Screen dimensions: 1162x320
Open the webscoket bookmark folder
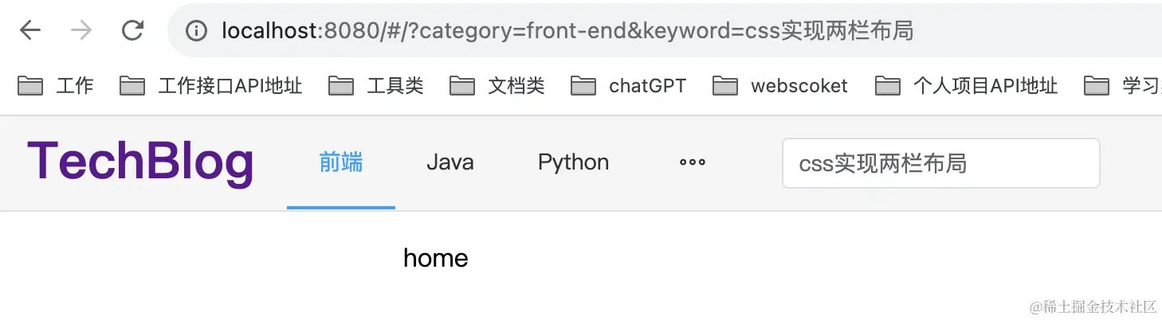[x=780, y=86]
